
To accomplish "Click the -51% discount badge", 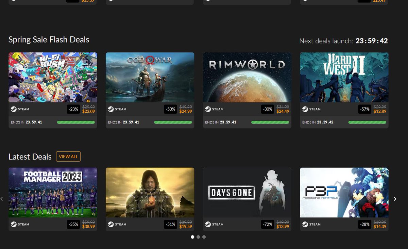I will [x=171, y=224].
